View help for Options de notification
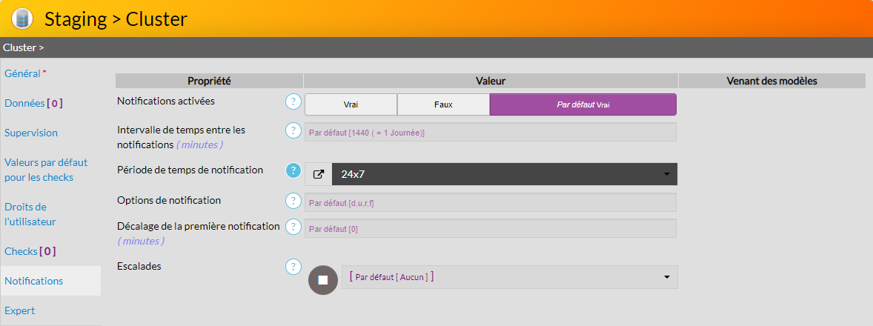The image size is (873, 326). (293, 201)
